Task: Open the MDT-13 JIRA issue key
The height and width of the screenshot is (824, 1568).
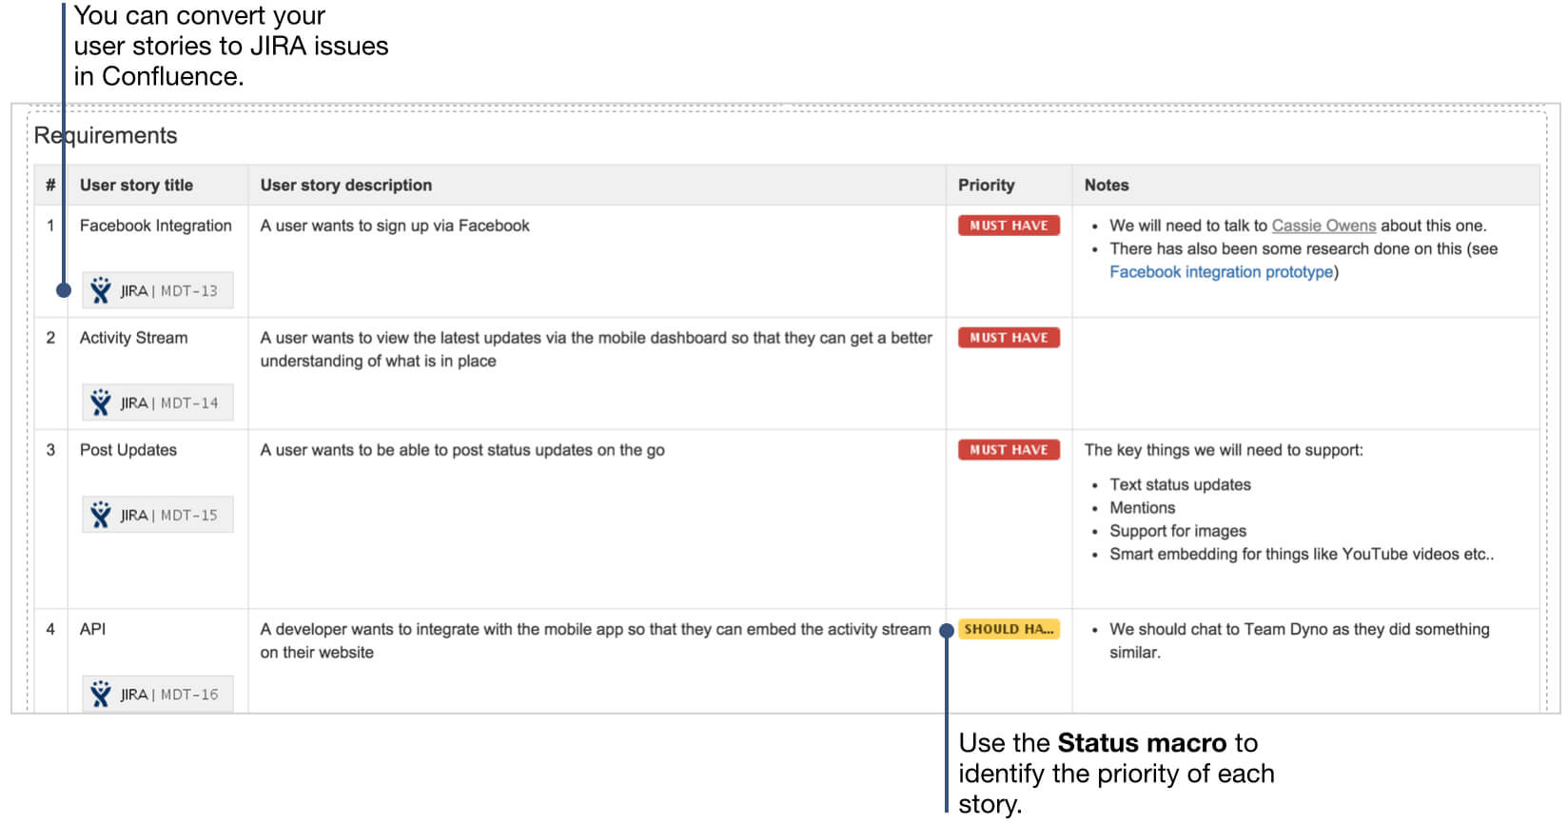Action: (188, 291)
